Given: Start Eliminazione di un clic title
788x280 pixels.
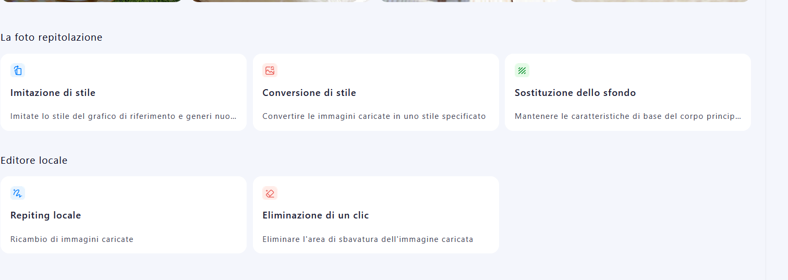Looking at the screenshot, I should coord(316,215).
